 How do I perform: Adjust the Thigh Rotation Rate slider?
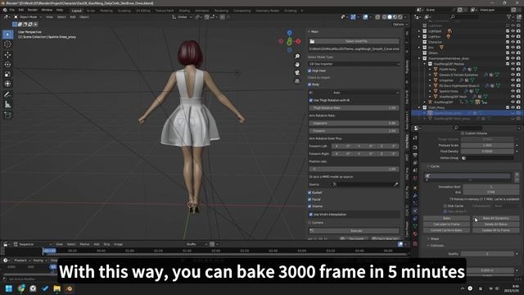[354, 108]
